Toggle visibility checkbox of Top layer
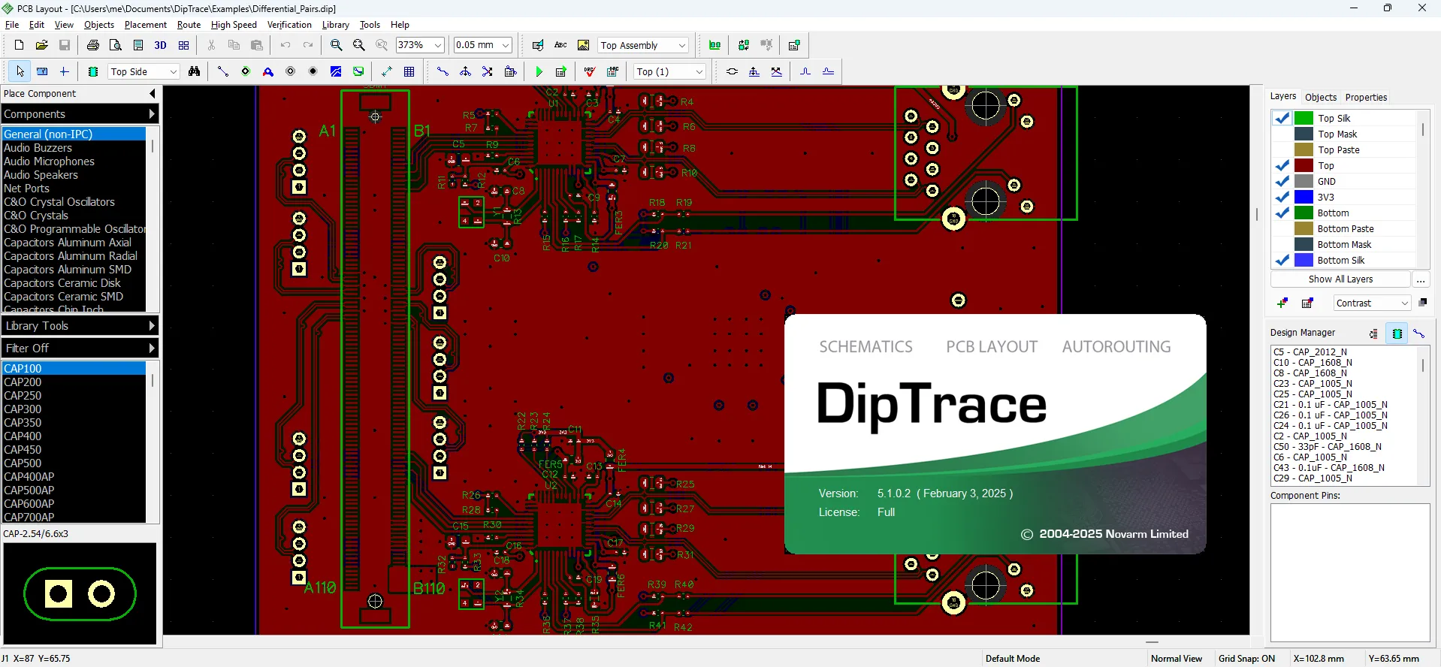 pos(1282,165)
